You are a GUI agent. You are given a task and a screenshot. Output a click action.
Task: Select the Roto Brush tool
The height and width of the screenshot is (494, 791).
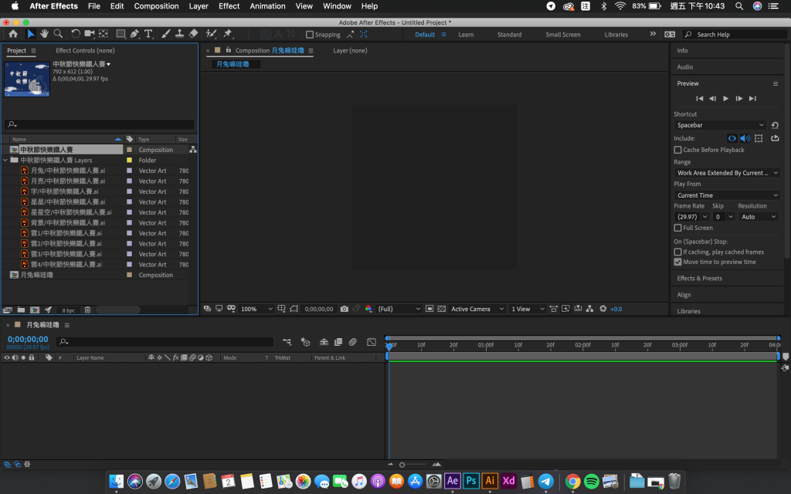click(x=211, y=34)
